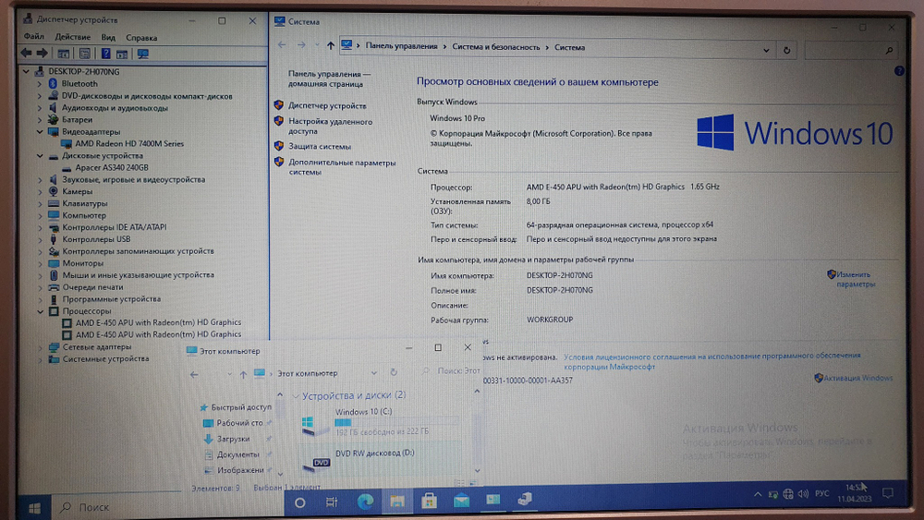
Task: Expand Клавиатуры category
Action: pos(40,204)
